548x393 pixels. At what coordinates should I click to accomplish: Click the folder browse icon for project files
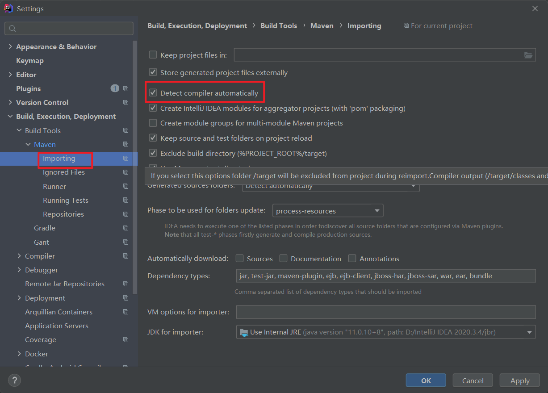528,55
